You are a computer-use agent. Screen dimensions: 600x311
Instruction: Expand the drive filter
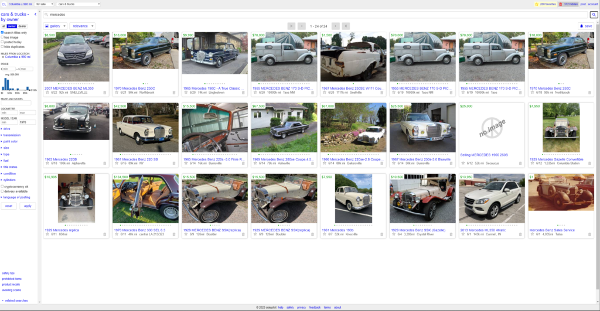[6, 129]
